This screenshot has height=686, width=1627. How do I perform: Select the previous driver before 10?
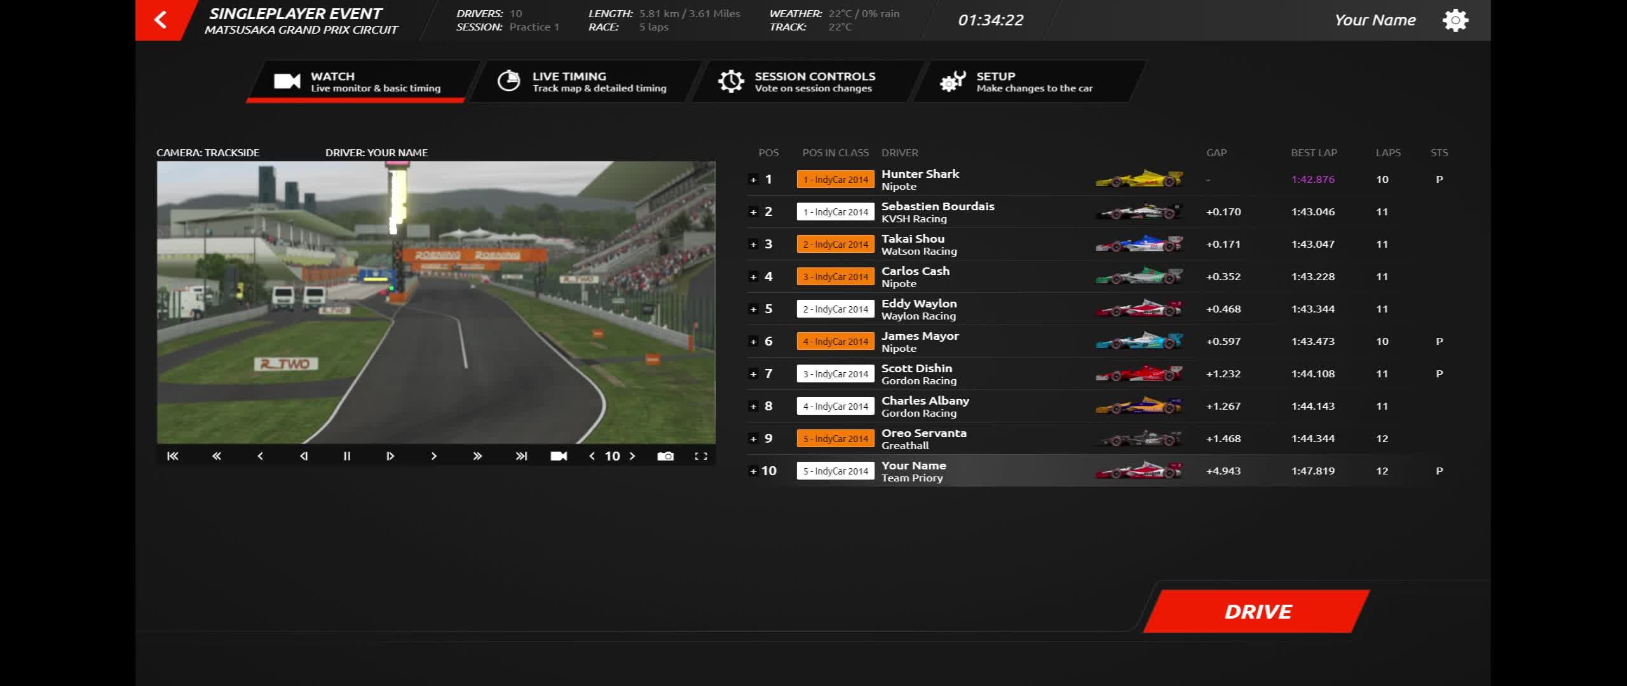[x=592, y=456]
